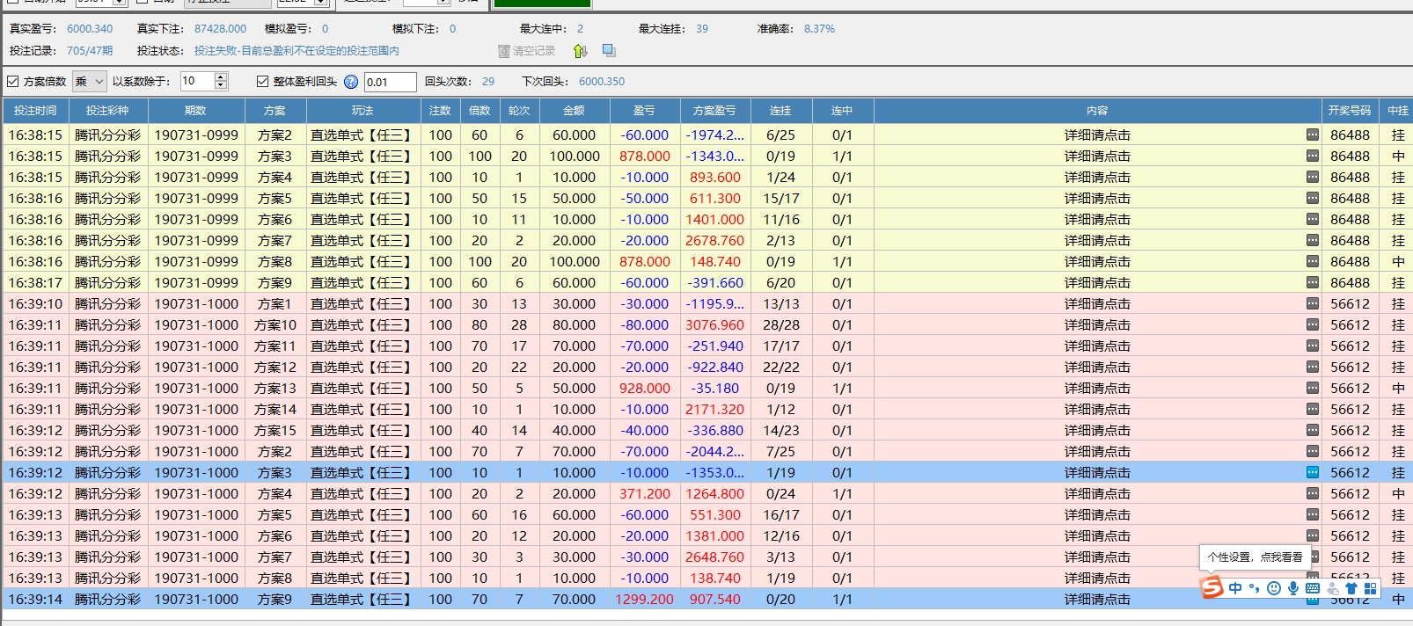Click 详细请点击 in 方案11 row

click(x=1097, y=346)
